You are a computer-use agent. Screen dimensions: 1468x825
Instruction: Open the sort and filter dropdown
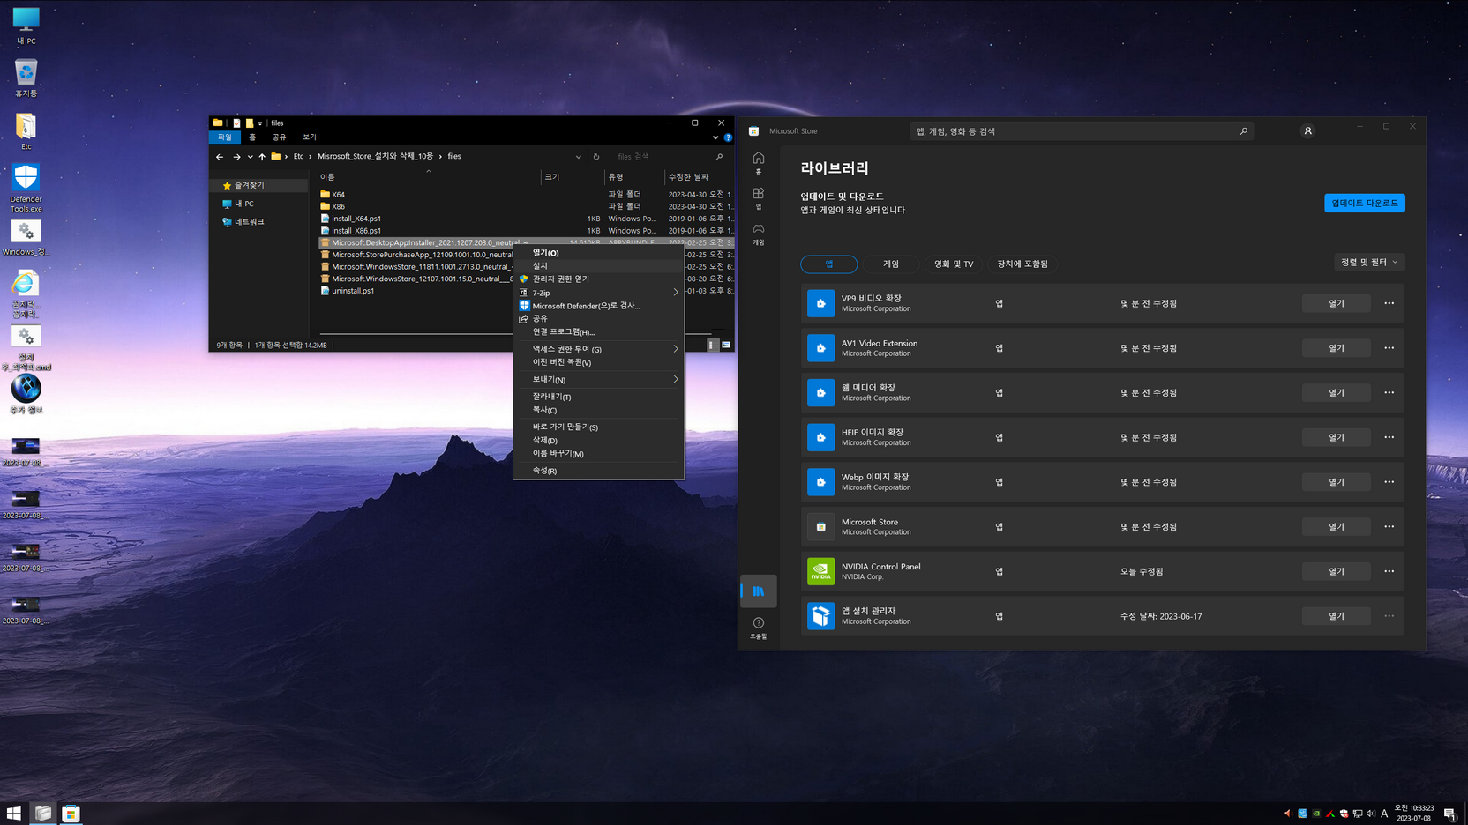(x=1368, y=263)
